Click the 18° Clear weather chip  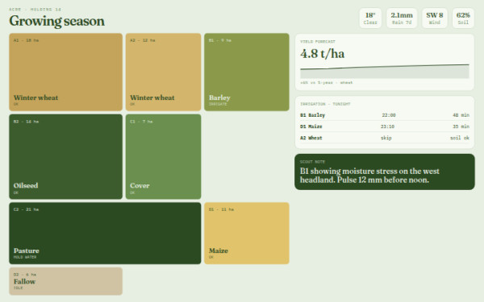tap(370, 19)
